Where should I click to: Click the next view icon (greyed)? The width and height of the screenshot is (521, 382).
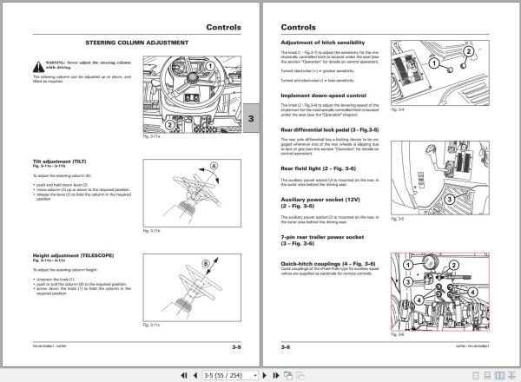coord(300,375)
